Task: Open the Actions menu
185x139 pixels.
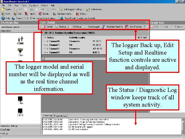Action: coord(44,5)
